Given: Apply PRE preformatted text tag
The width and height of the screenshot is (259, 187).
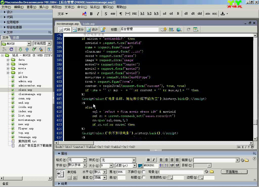Looking at the screenshot, I should tap(135, 14).
